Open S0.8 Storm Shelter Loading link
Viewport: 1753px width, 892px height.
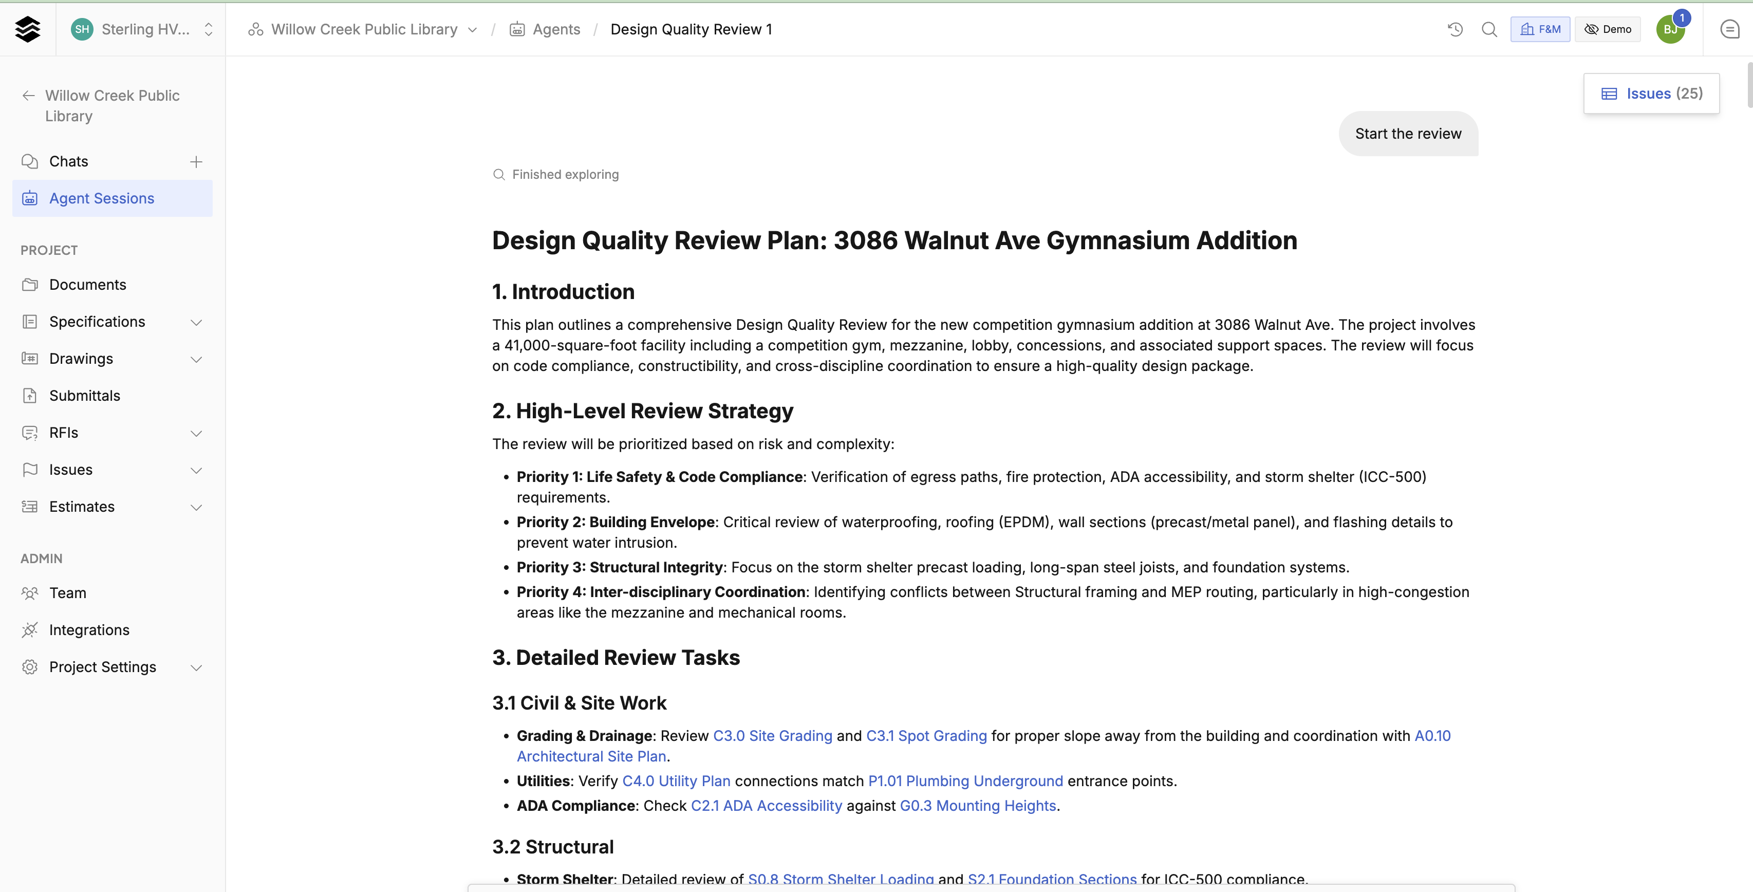[x=841, y=879]
